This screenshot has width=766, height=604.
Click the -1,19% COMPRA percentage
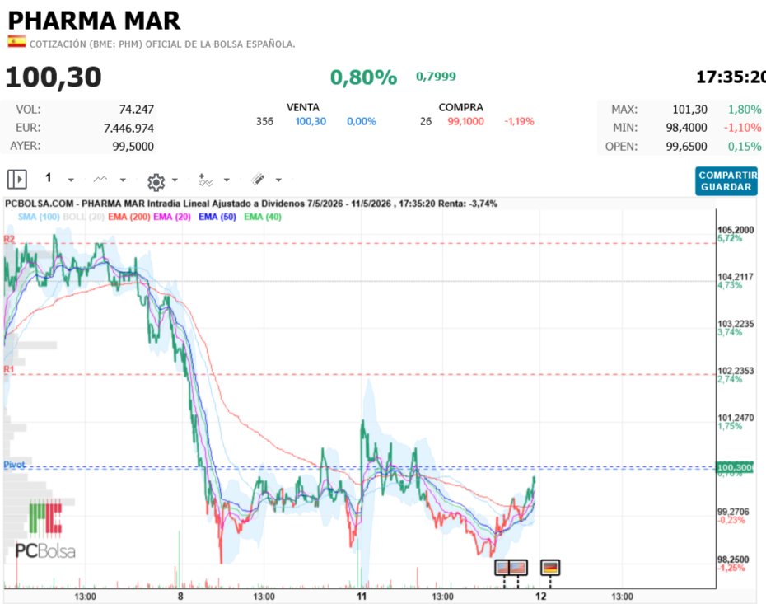point(519,121)
